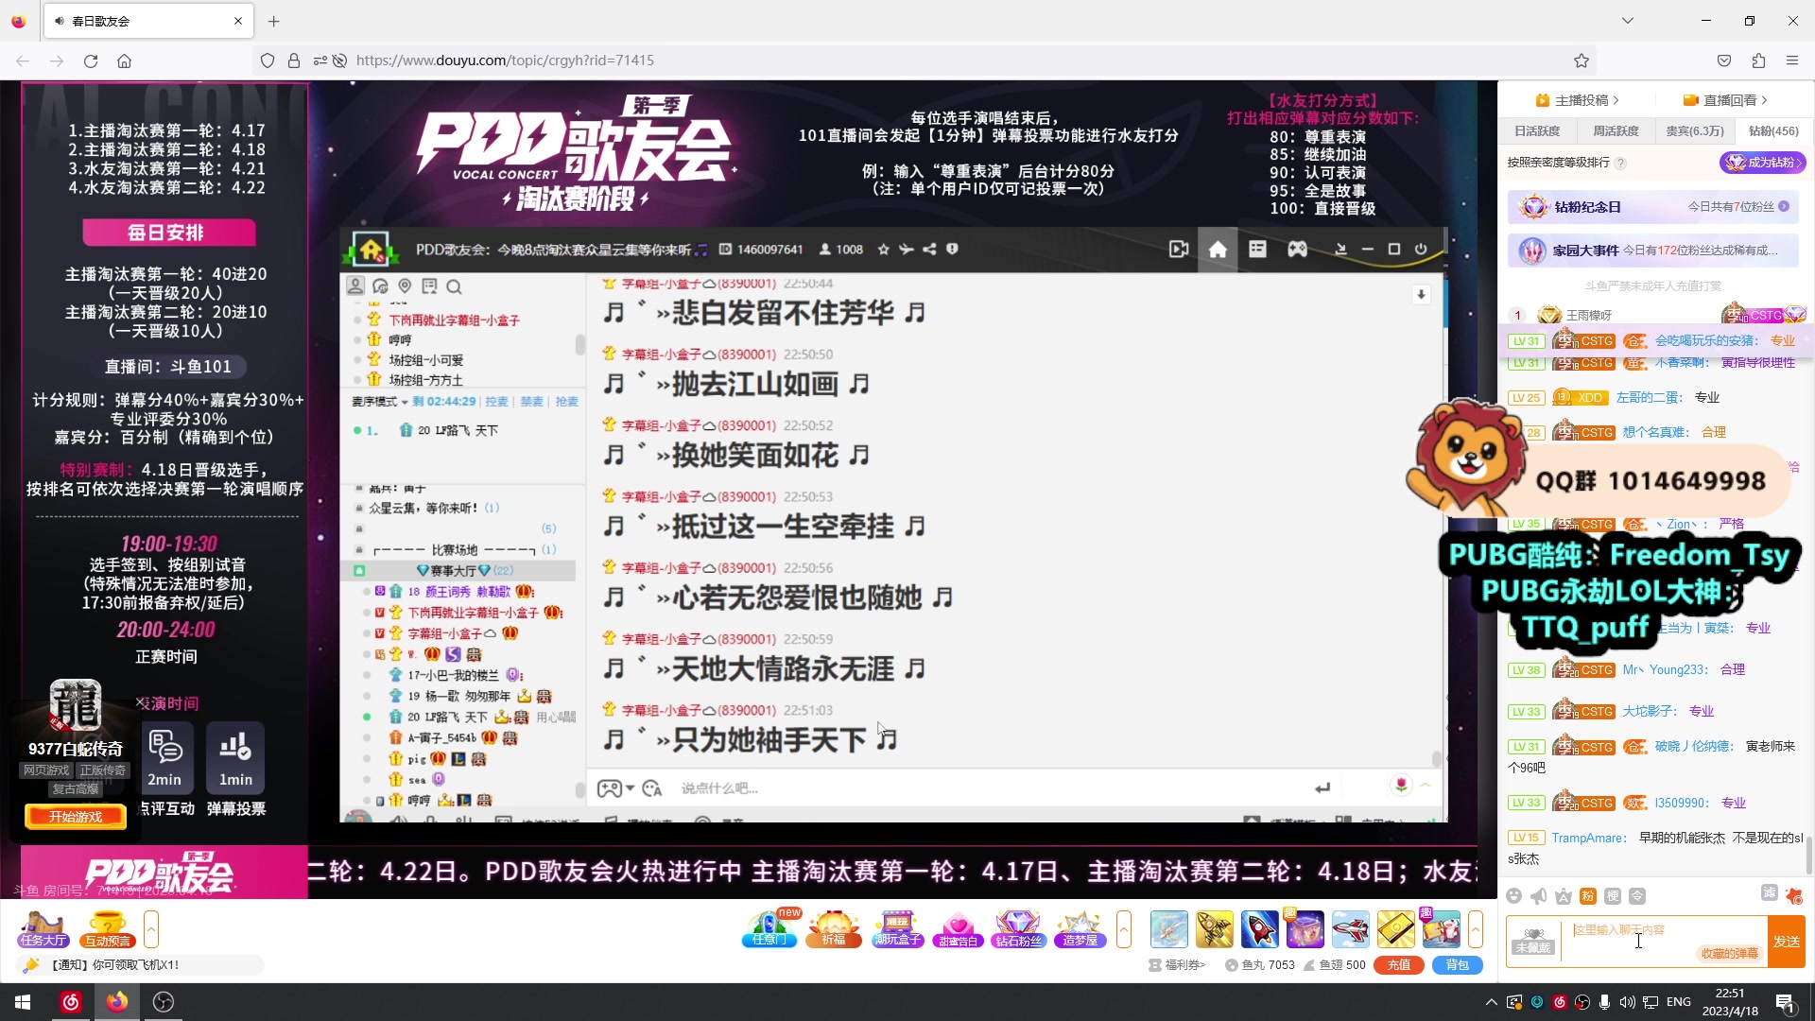Click the 开始游戏 ad button

point(76,817)
